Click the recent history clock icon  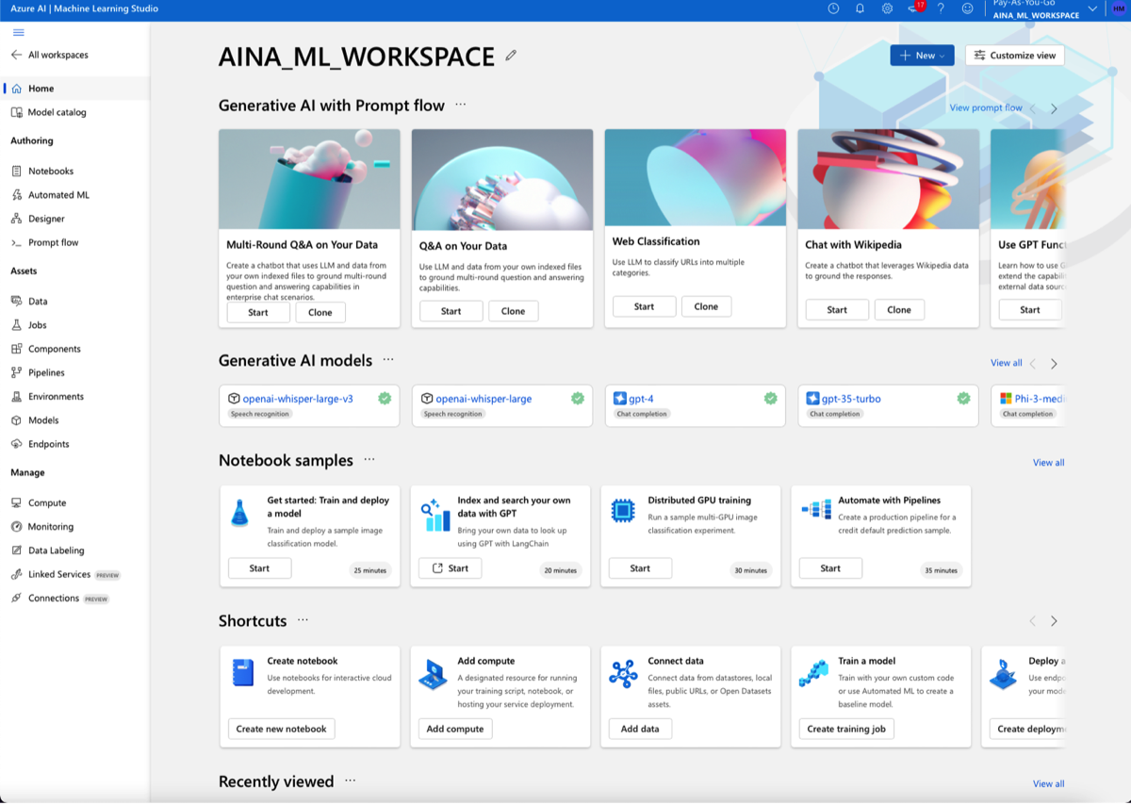(833, 8)
